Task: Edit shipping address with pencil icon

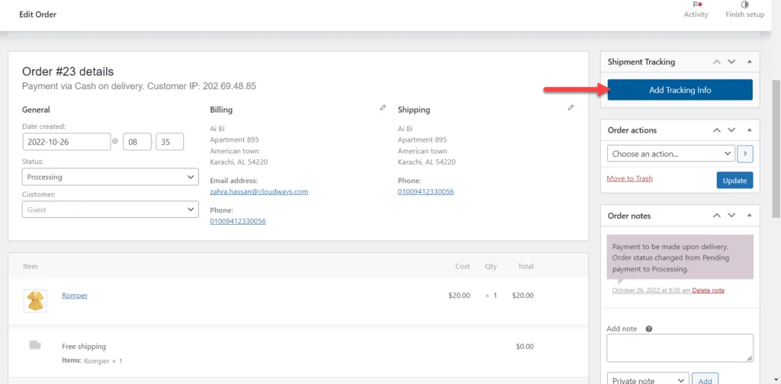Action: coord(570,108)
